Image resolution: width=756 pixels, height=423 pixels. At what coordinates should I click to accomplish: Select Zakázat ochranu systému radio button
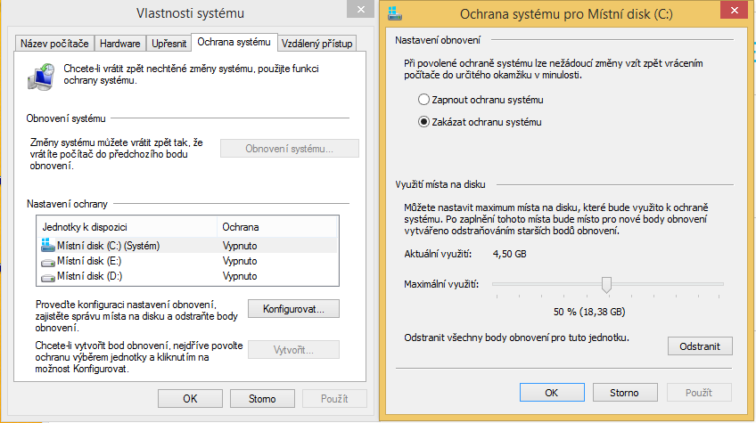pyautogui.click(x=424, y=122)
